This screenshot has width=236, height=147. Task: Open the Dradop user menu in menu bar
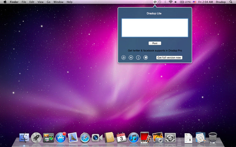[x=221, y=2]
